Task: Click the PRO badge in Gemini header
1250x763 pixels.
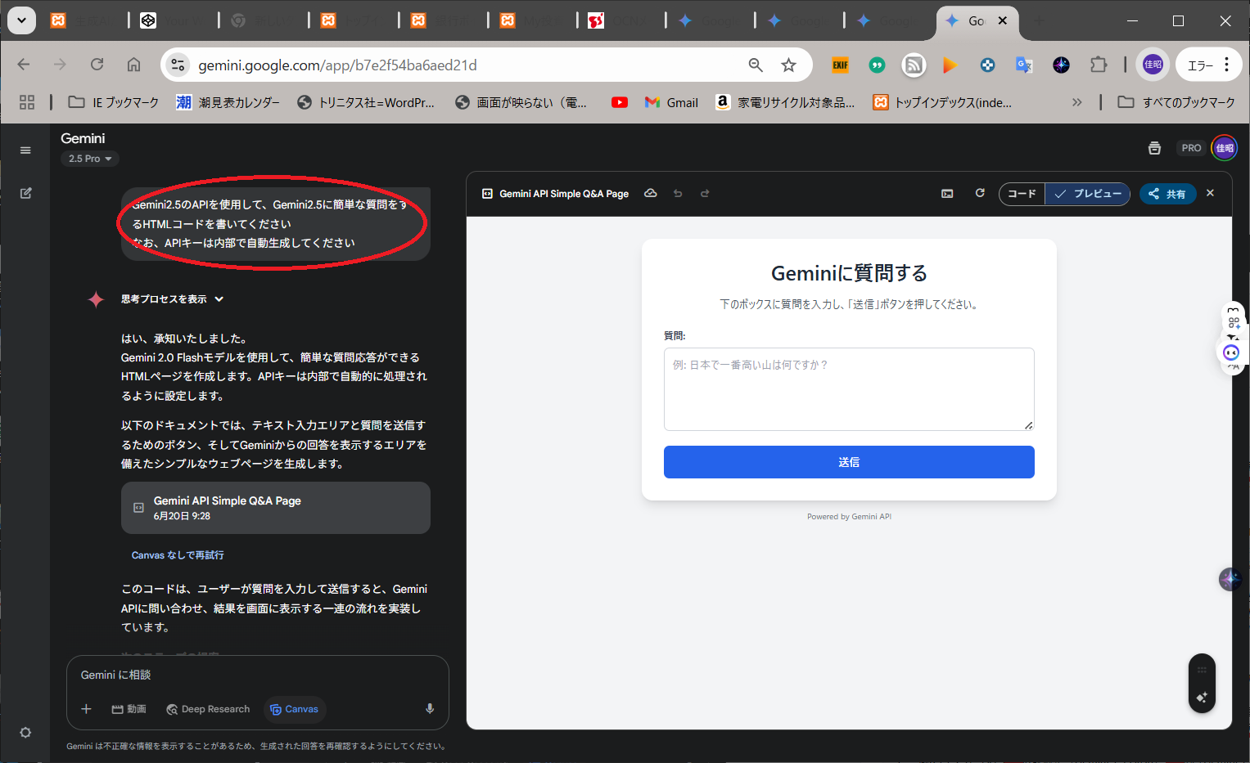Action: click(1191, 148)
